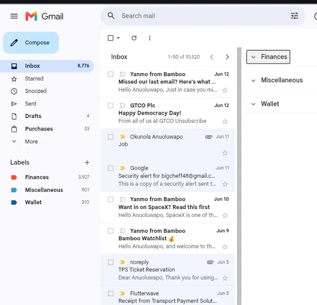Select the Bamboo Watchlist email checkbox

[110, 231]
